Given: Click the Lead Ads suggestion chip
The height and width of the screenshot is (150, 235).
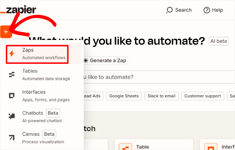Looking at the screenshot, I should 93,96.
